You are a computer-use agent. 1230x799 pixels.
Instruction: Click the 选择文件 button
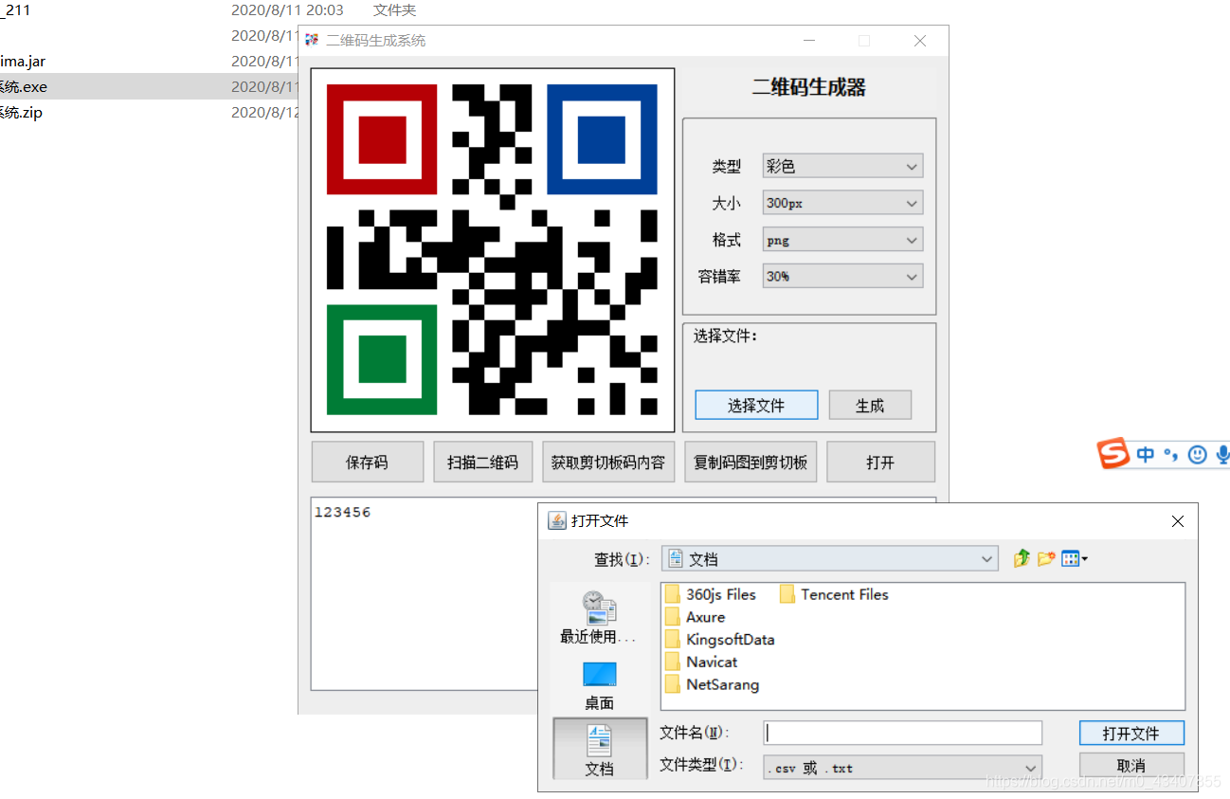(x=756, y=405)
